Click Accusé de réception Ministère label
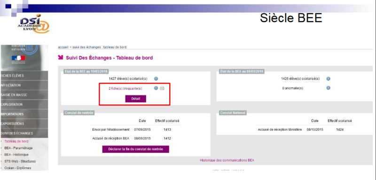This screenshot has width=376, height=180. (x=280, y=130)
